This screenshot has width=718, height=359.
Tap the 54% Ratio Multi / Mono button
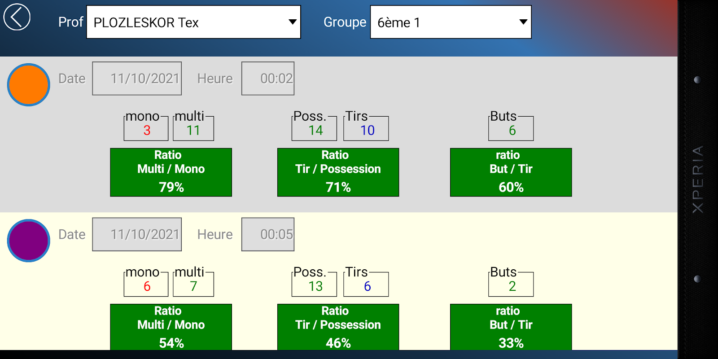coord(171,327)
